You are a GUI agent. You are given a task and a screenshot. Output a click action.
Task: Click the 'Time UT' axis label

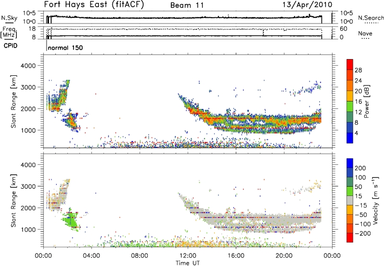tap(188, 263)
